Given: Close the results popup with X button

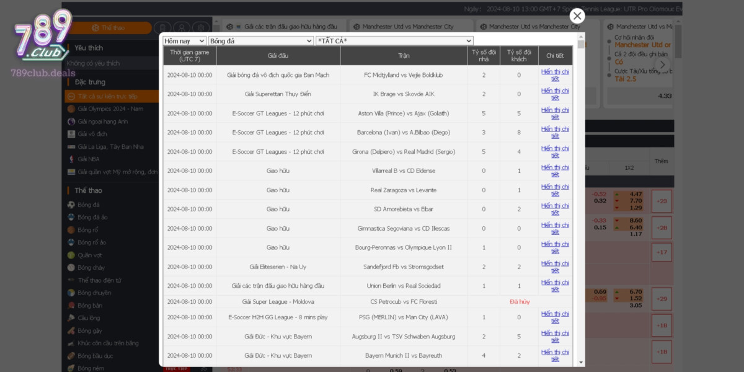Looking at the screenshot, I should [577, 16].
